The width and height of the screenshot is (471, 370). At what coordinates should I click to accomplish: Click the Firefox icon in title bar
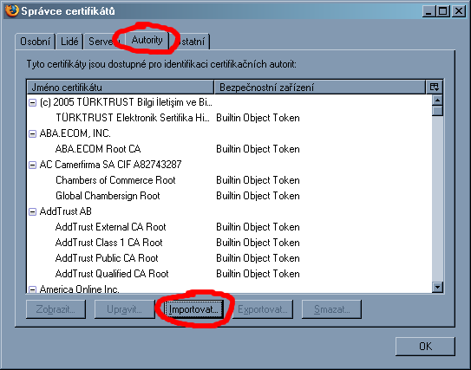click(x=12, y=11)
